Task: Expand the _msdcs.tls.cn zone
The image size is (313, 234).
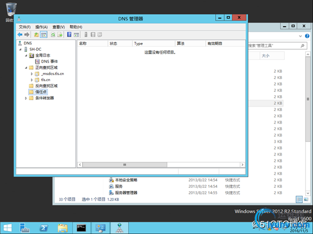Action: coord(32,74)
